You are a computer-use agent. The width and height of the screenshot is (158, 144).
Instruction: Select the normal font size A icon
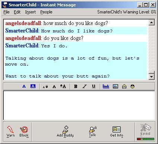(x=54, y=87)
